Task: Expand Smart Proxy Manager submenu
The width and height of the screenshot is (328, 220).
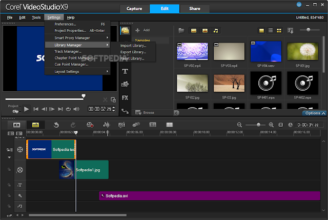Action: [77, 37]
